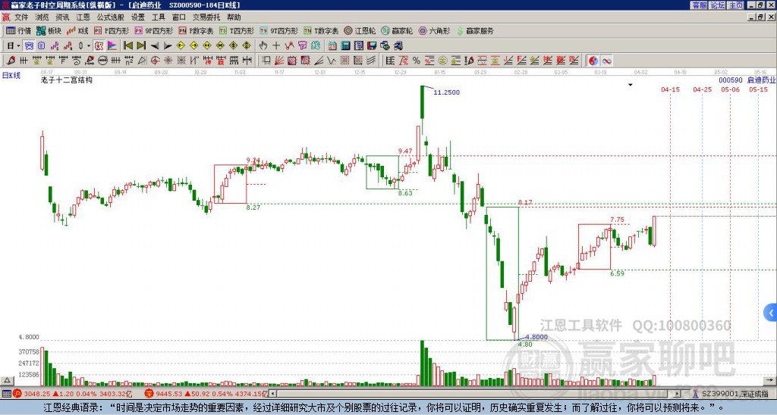Click the 11.2500 high price label
This screenshot has height=415, width=777.
coord(446,92)
